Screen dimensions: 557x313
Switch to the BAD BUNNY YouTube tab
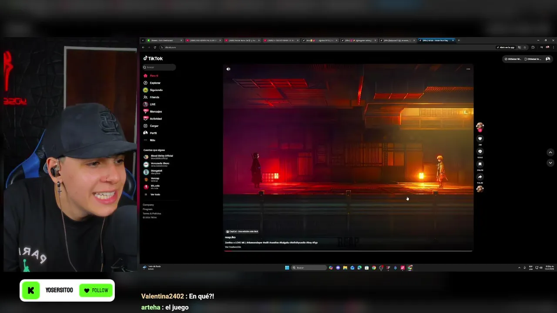point(203,40)
